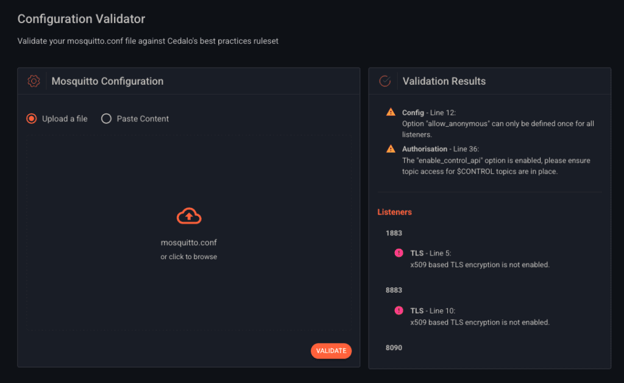Click the Validation Results panel header
Image resolution: width=624 pixels, height=383 pixels.
click(444, 81)
